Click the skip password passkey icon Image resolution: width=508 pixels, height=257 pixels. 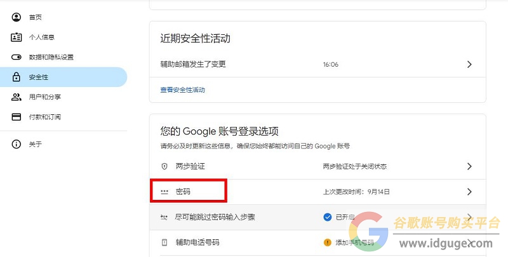pyautogui.click(x=164, y=217)
